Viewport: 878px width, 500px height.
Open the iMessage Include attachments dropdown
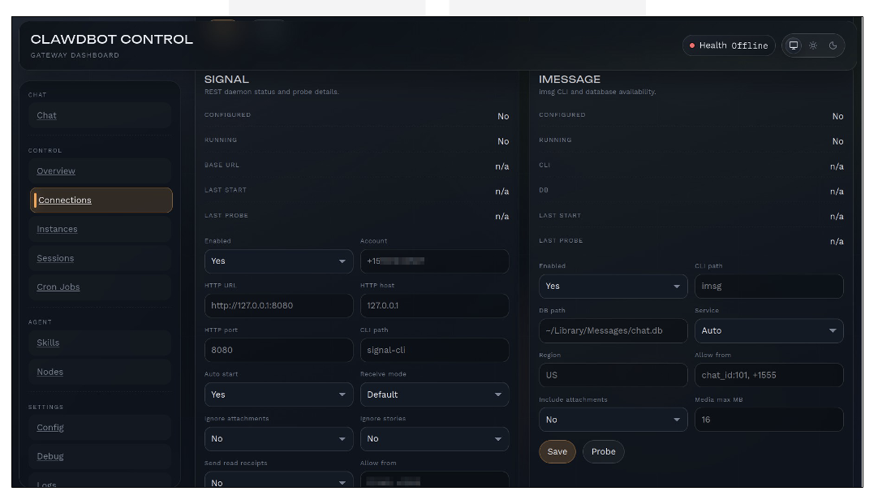click(613, 420)
